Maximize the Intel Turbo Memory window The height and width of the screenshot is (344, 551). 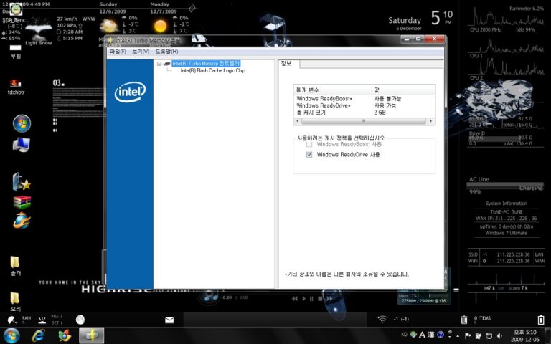[x=418, y=39]
